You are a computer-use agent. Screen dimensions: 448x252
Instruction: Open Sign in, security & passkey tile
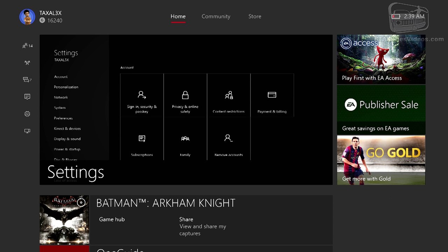(142, 95)
